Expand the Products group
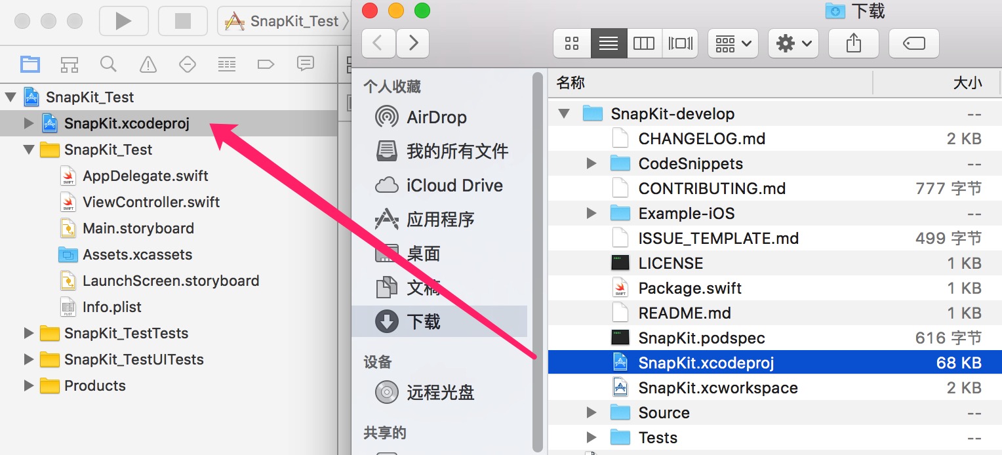The width and height of the screenshot is (1002, 455). 28,386
